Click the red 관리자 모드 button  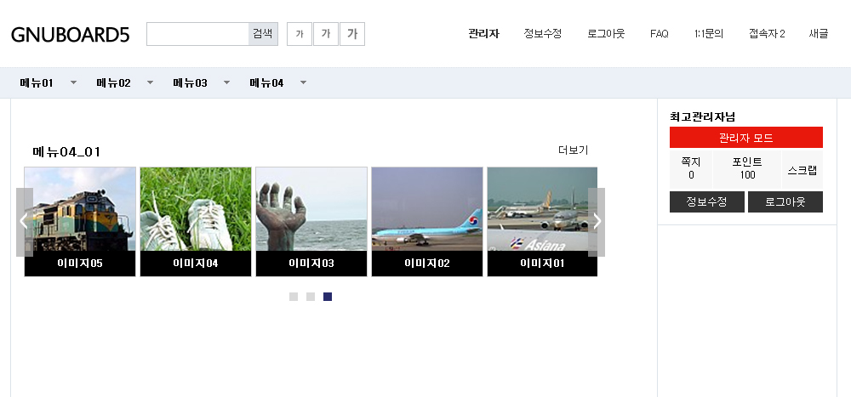click(745, 138)
